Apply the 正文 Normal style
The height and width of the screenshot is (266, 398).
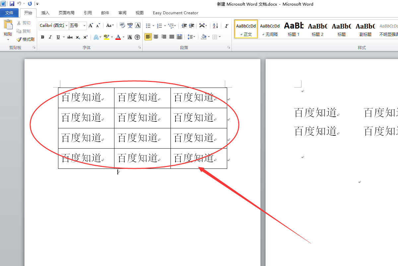246,29
